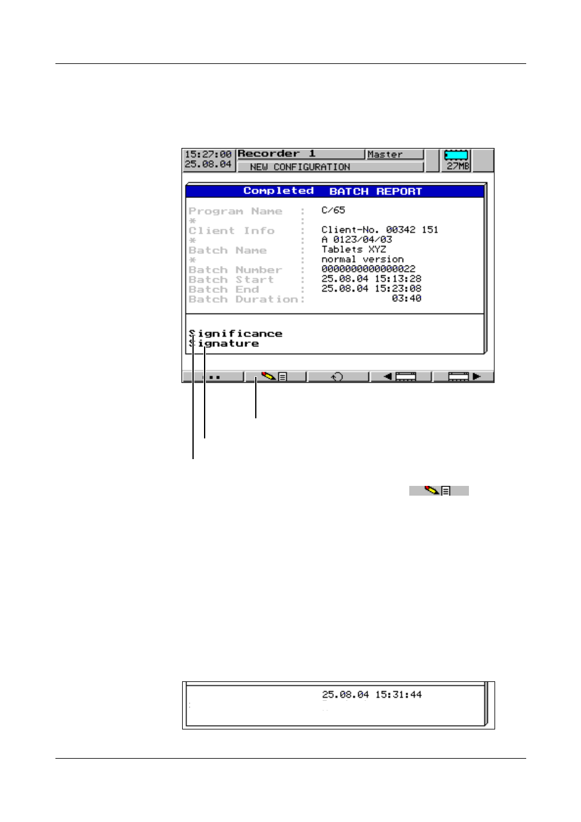
Task: Click the C/65 program value
Action: (333, 210)
